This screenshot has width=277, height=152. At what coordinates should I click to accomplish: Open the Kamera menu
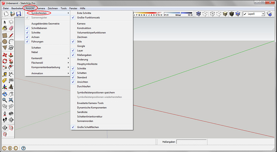click(x=41, y=8)
